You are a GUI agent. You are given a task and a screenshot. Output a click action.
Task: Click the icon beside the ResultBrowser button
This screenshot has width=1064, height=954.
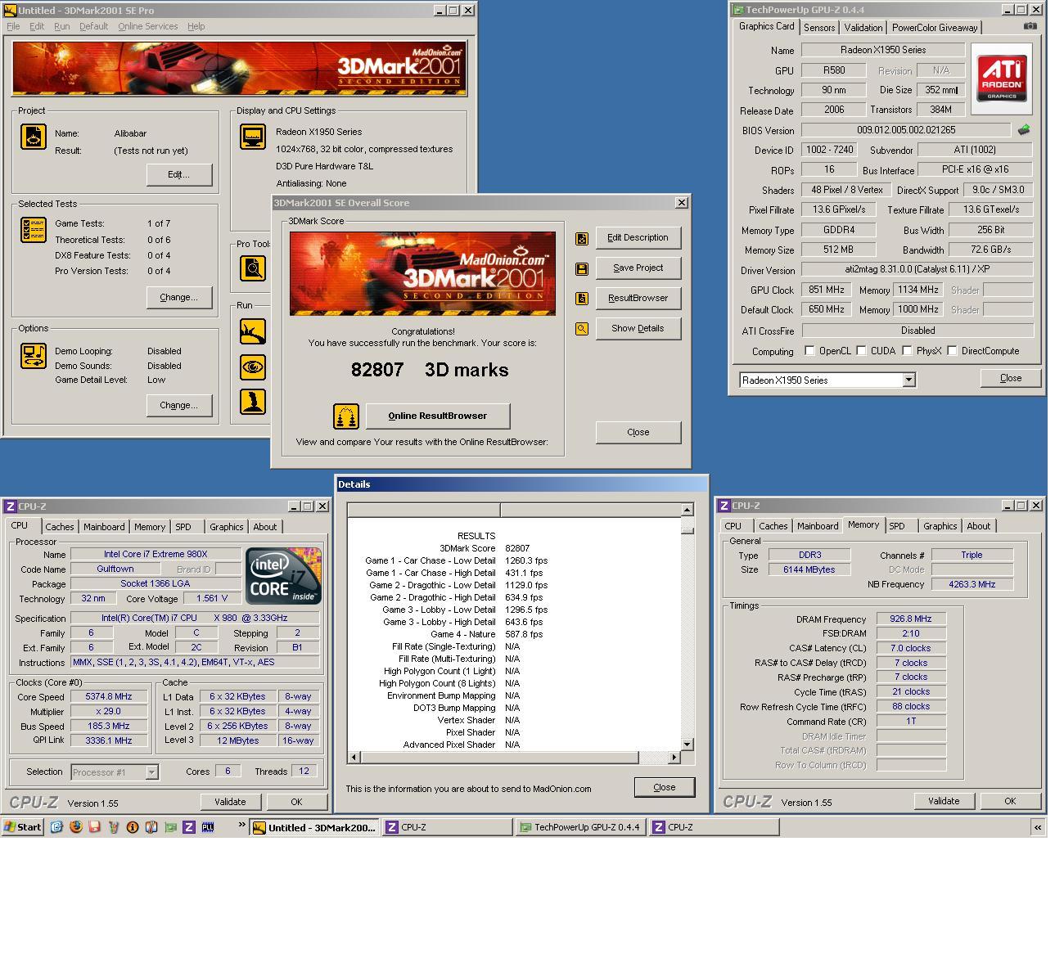(582, 299)
